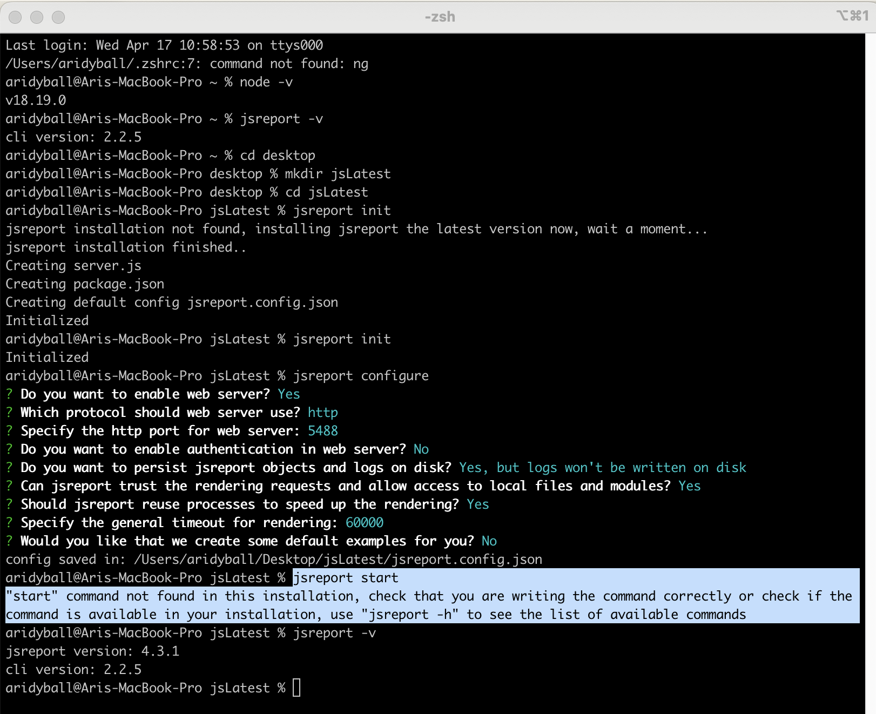This screenshot has height=714, width=876.
Task: Click the v18.19.0 node version output
Action: tap(36, 100)
